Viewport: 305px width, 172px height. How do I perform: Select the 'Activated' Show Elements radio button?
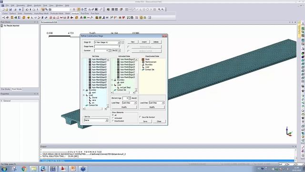coord(113,118)
